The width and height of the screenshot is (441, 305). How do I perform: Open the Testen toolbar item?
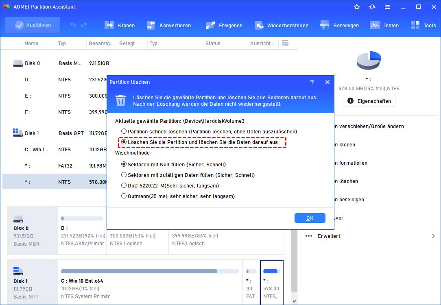pyautogui.click(x=384, y=25)
